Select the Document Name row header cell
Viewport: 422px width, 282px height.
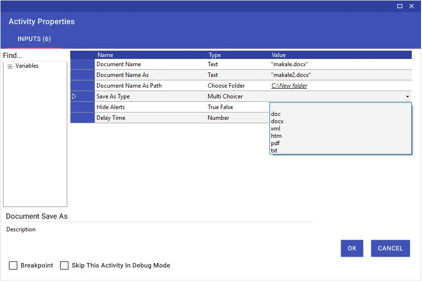83,64
